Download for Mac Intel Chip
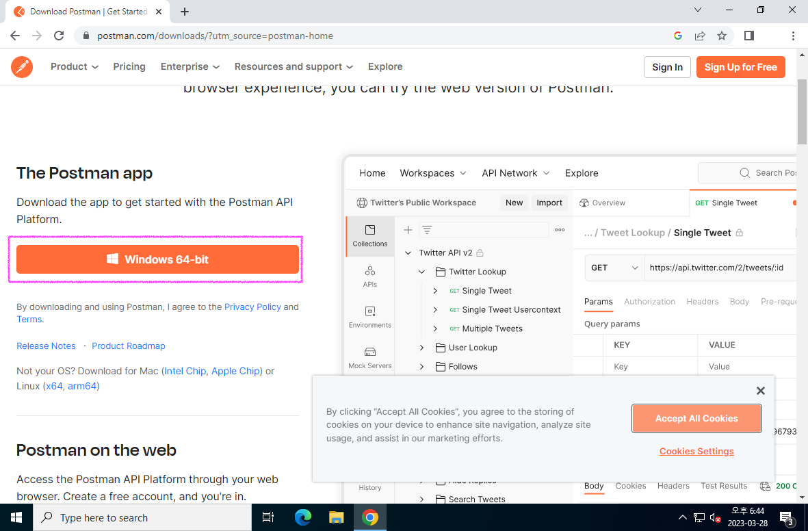The image size is (808, 531). coord(185,371)
